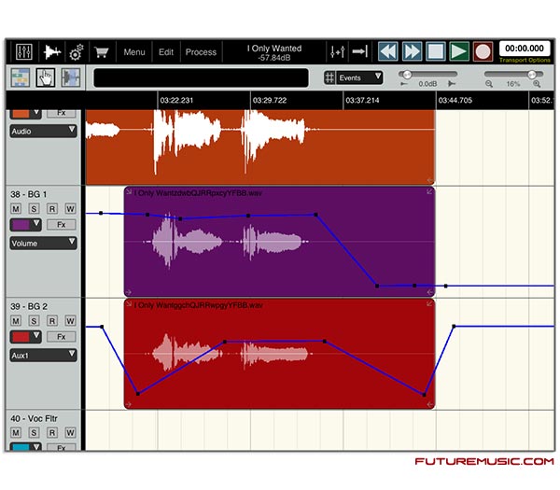Start playback with the green play button
Screen dimensions: 560x490
point(459,51)
